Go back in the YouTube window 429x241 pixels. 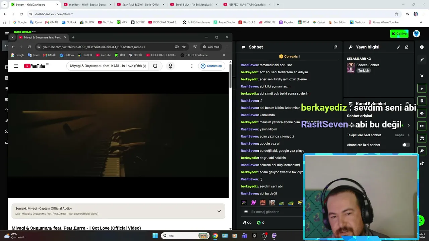pyautogui.click(x=13, y=47)
